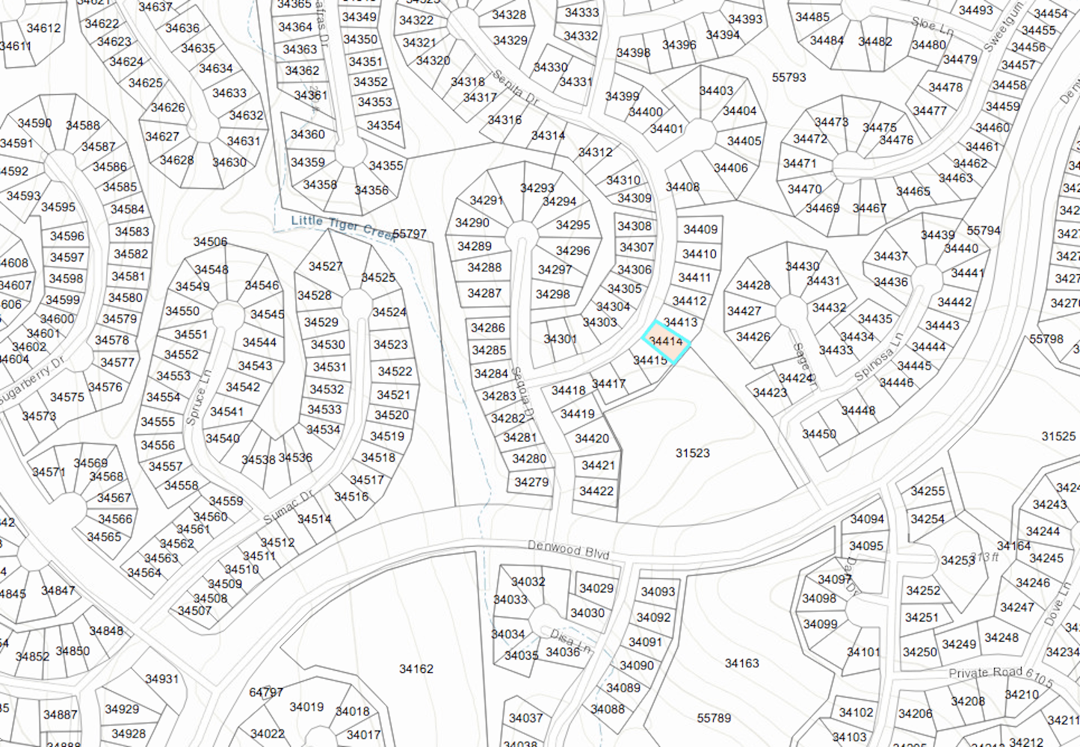The image size is (1080, 747).
Task: Select parcel 34088
Action: (x=608, y=709)
